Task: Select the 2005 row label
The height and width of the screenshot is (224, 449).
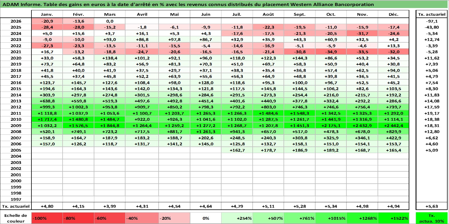Action: coord(16,150)
